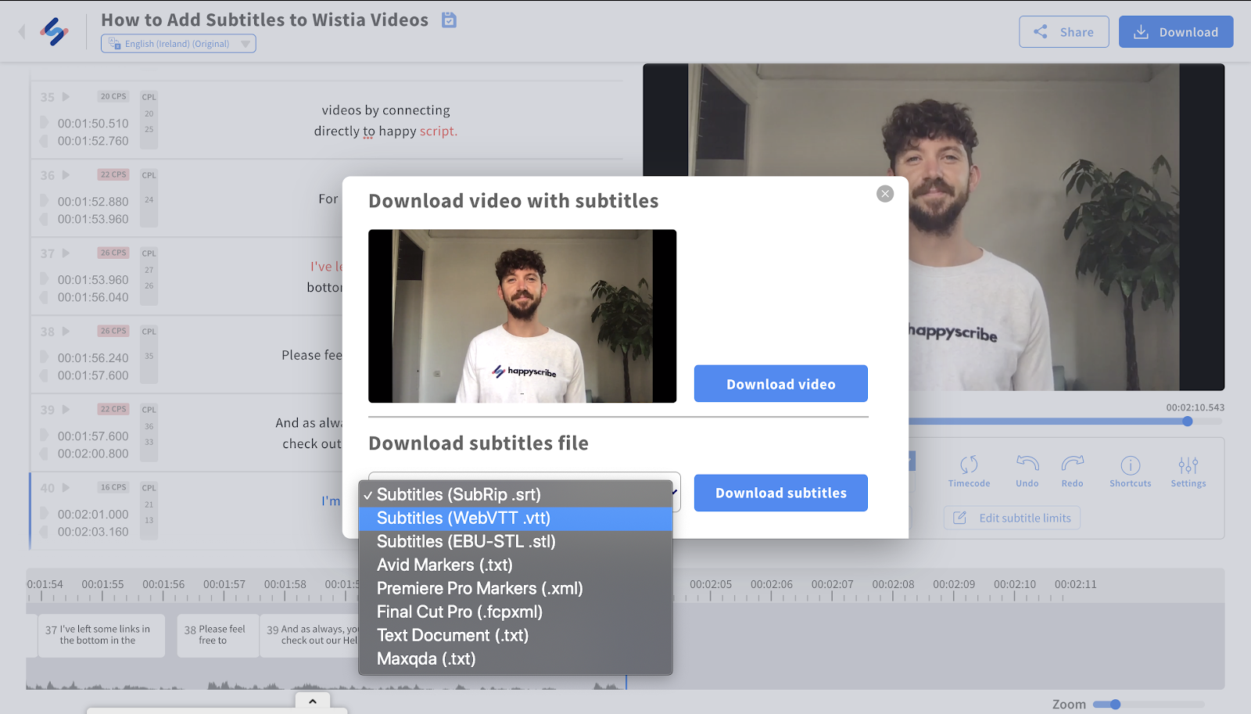Go back using the left arrow icon
The image size is (1251, 714).
click(22, 31)
